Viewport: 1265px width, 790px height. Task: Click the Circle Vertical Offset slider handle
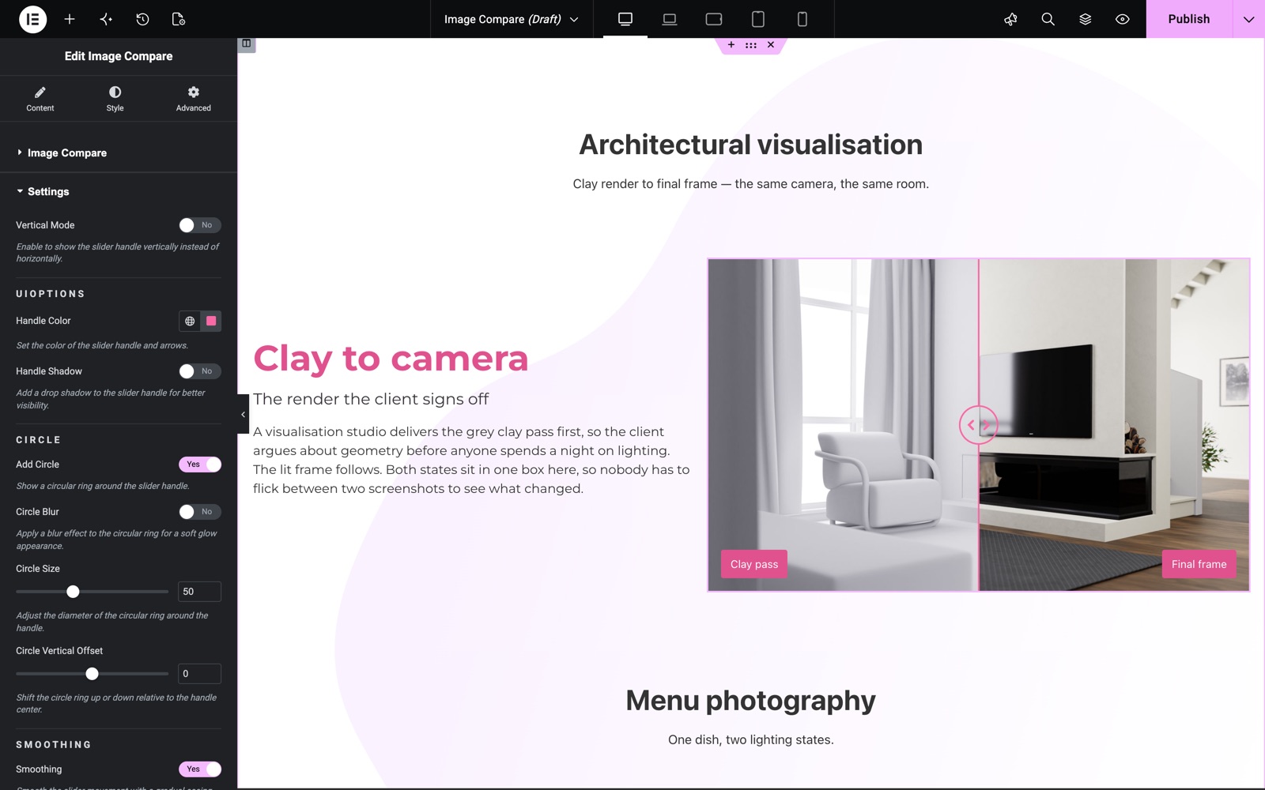[x=92, y=674]
